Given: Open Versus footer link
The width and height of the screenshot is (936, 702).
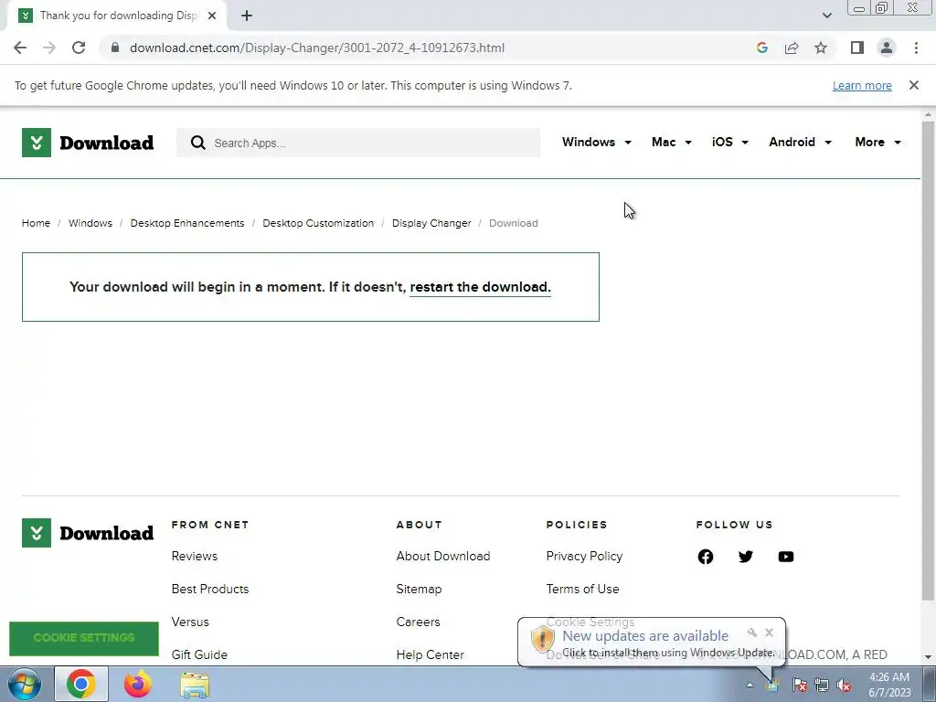Looking at the screenshot, I should click(190, 622).
